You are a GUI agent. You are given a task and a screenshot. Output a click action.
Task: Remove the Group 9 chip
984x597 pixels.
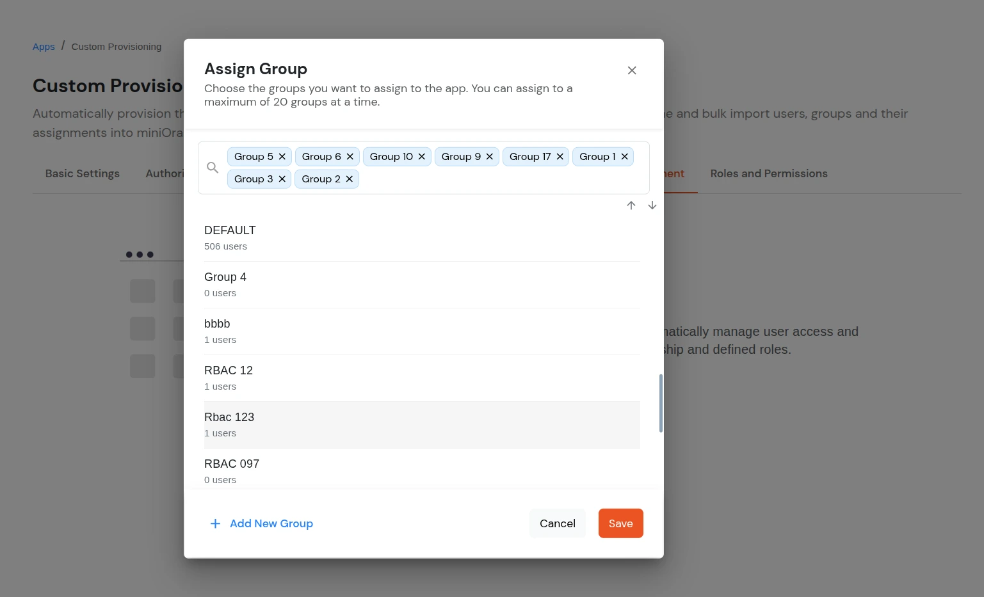489,156
